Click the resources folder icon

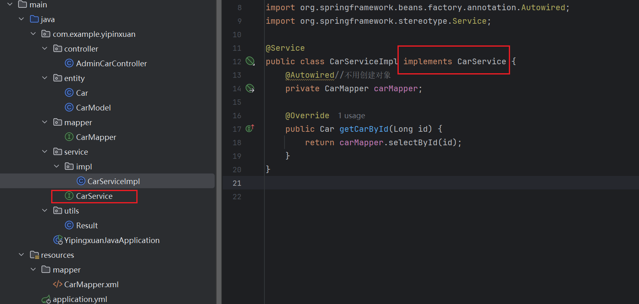tap(34, 255)
